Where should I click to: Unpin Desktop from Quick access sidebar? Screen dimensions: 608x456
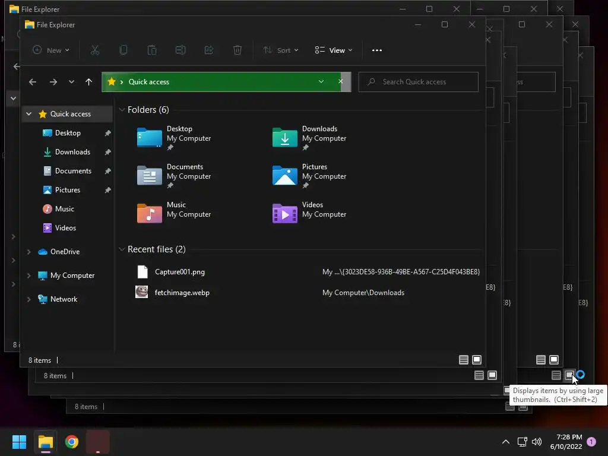(108, 133)
